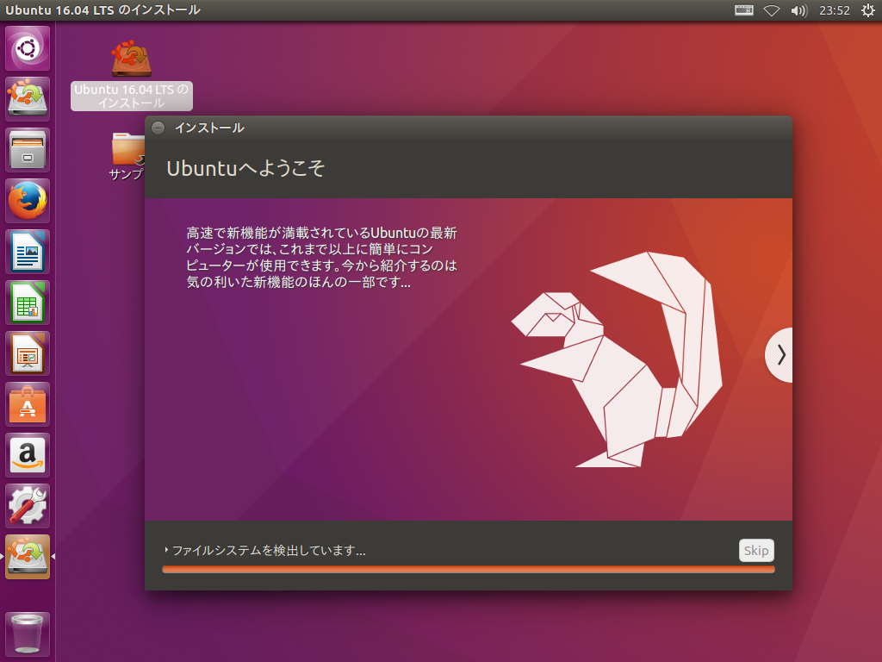
Task: Click the welcome paragraph in slideshow
Action: [321, 257]
